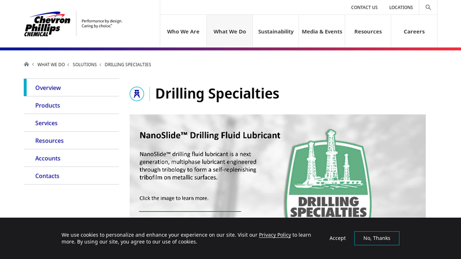
Task: Accept the cookies
Action: tap(337, 238)
